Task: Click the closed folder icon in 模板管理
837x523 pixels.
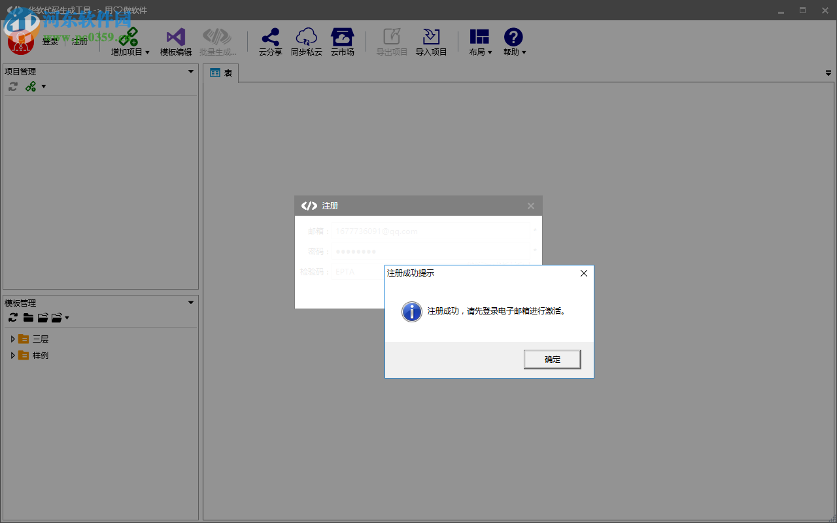Action: pos(28,318)
